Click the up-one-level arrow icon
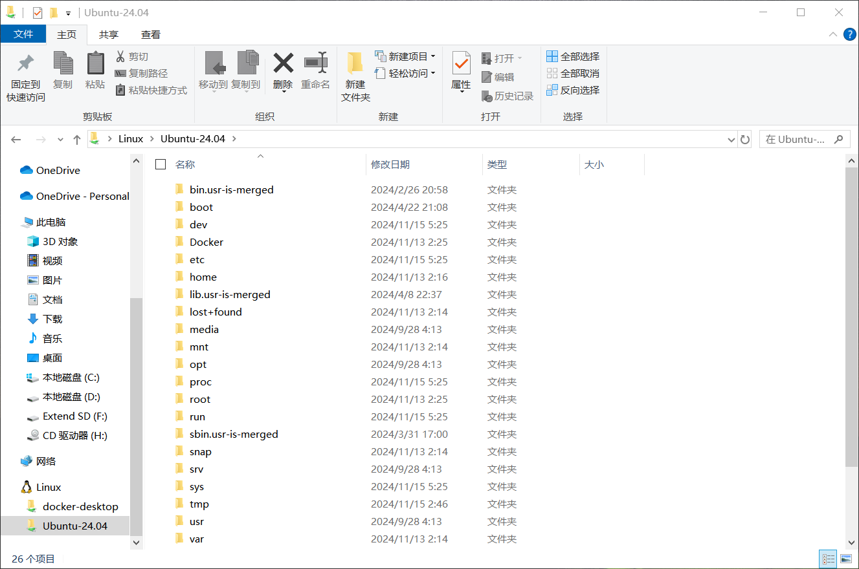This screenshot has height=569, width=859. [77, 139]
